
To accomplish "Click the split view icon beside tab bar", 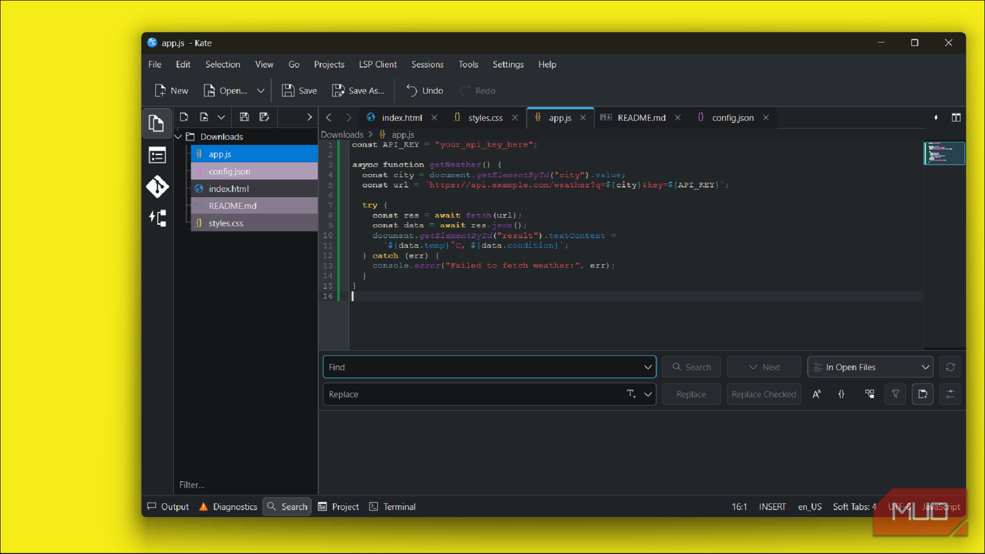I will tap(956, 118).
